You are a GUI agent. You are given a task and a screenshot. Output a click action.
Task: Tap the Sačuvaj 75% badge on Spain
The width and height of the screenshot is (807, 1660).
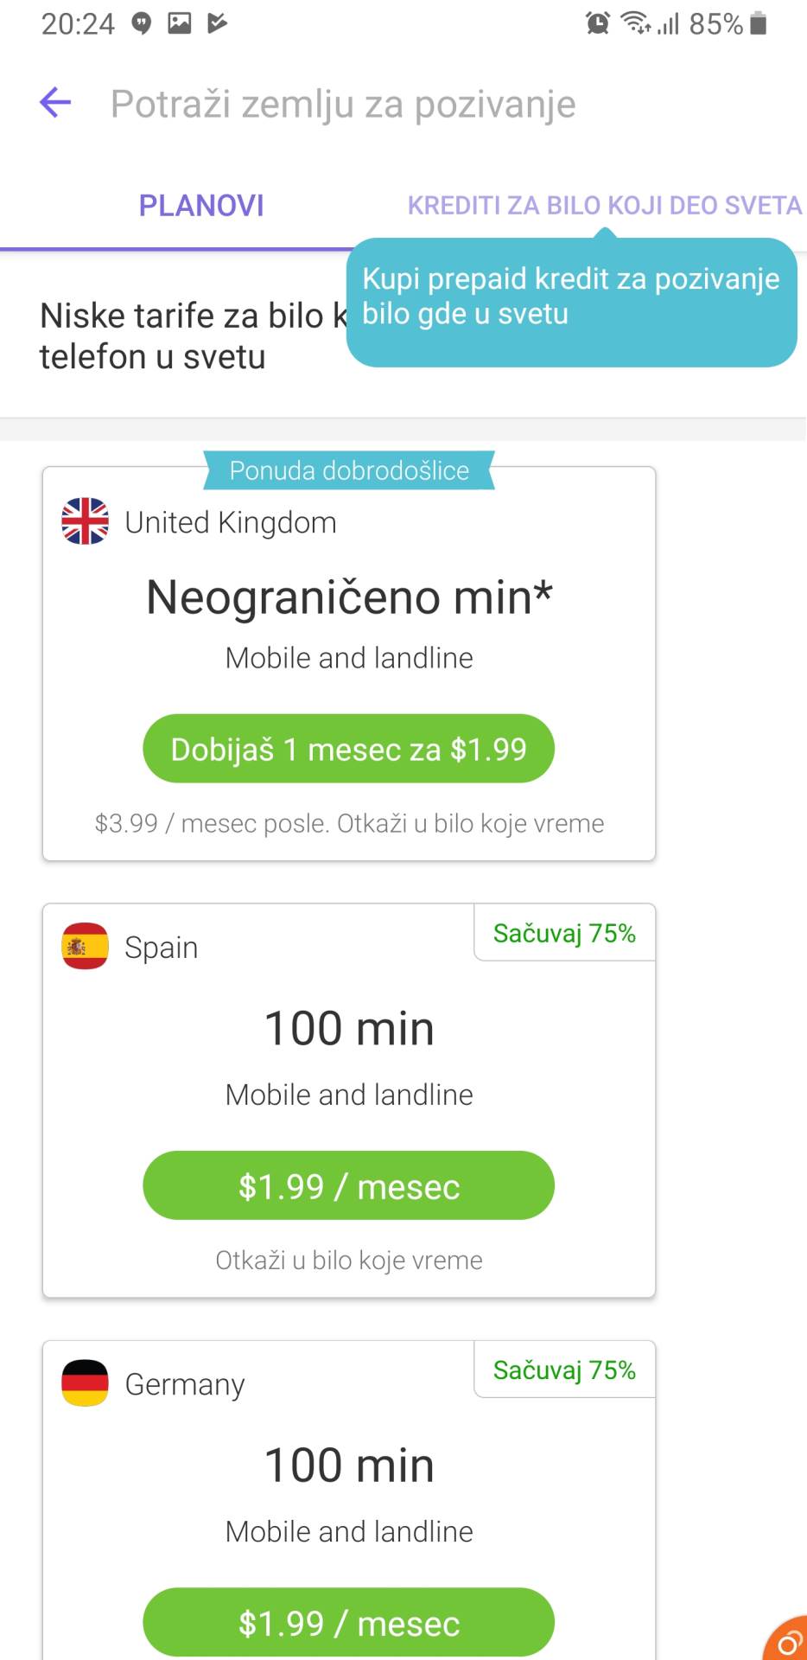tap(564, 934)
